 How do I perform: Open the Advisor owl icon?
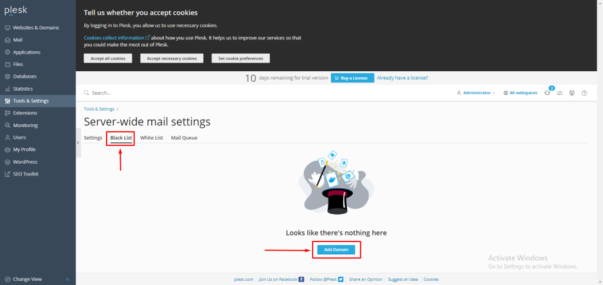[x=572, y=93]
